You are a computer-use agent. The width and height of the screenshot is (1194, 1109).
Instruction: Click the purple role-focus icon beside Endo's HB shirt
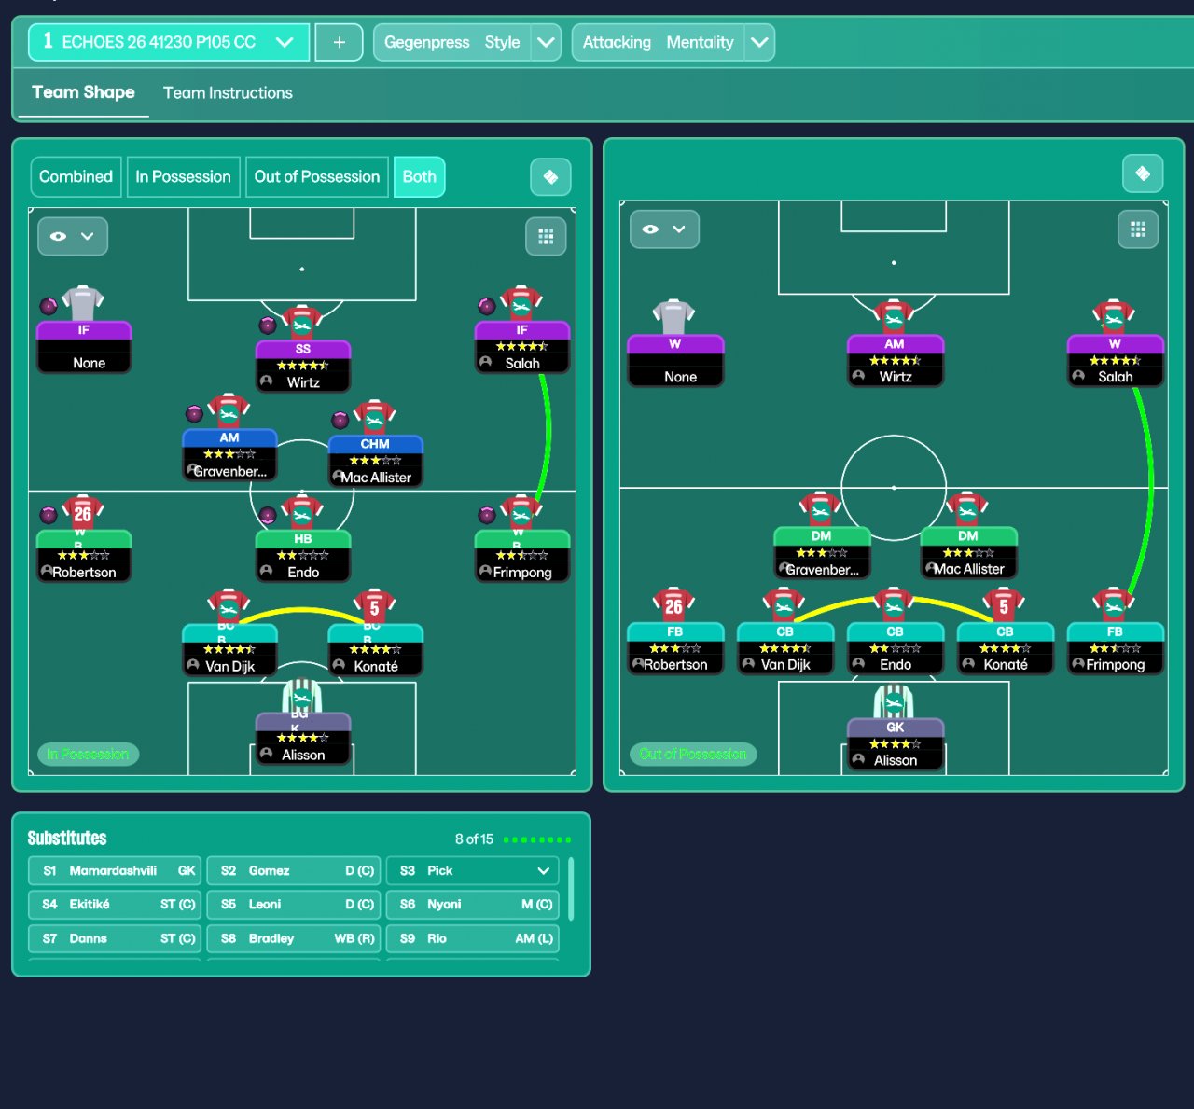(268, 515)
